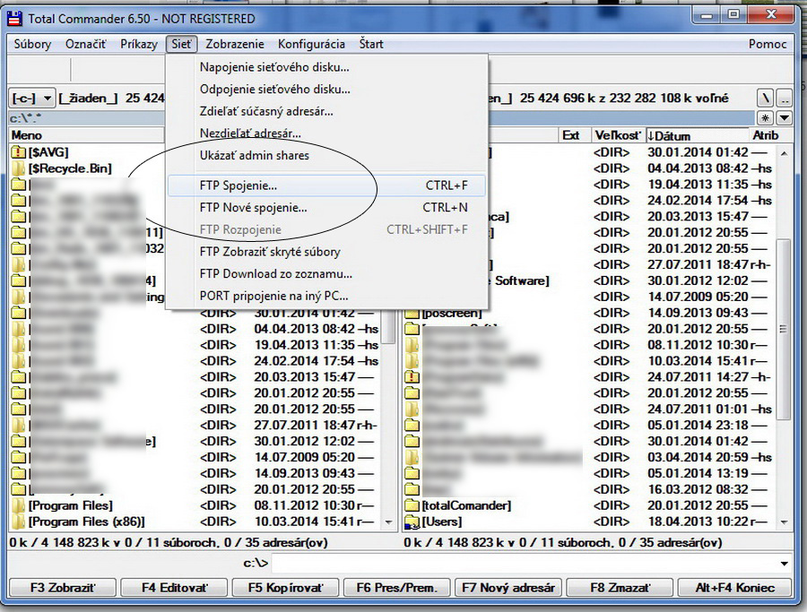This screenshot has width=807, height=612.
Task: Click F6 Pres/Prem. button
Action: (397, 587)
